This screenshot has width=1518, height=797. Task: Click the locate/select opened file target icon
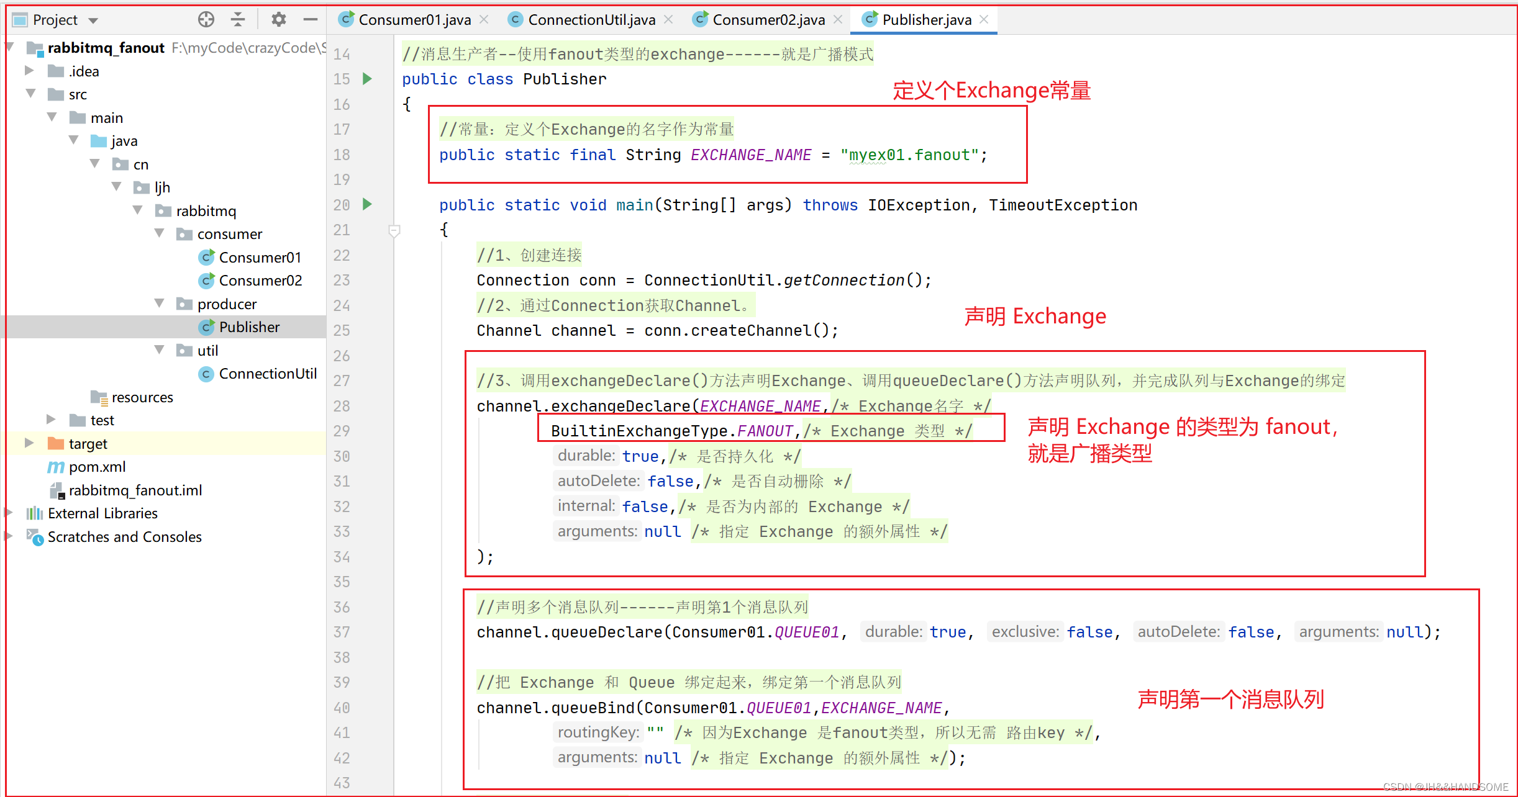point(206,20)
